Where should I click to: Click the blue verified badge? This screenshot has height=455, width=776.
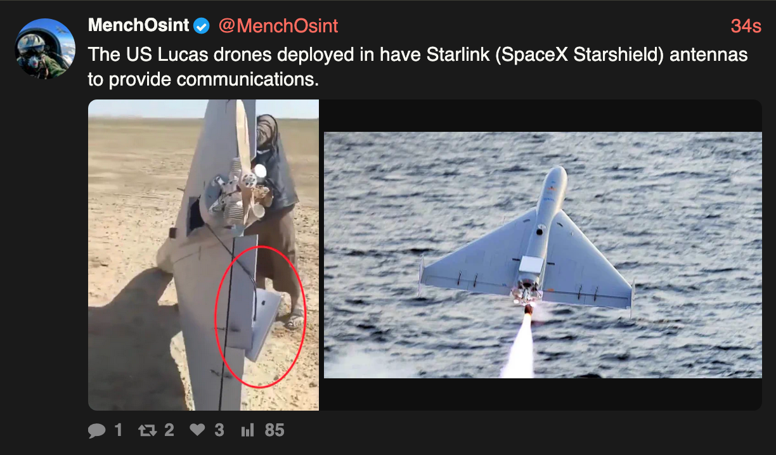pyautogui.click(x=202, y=26)
